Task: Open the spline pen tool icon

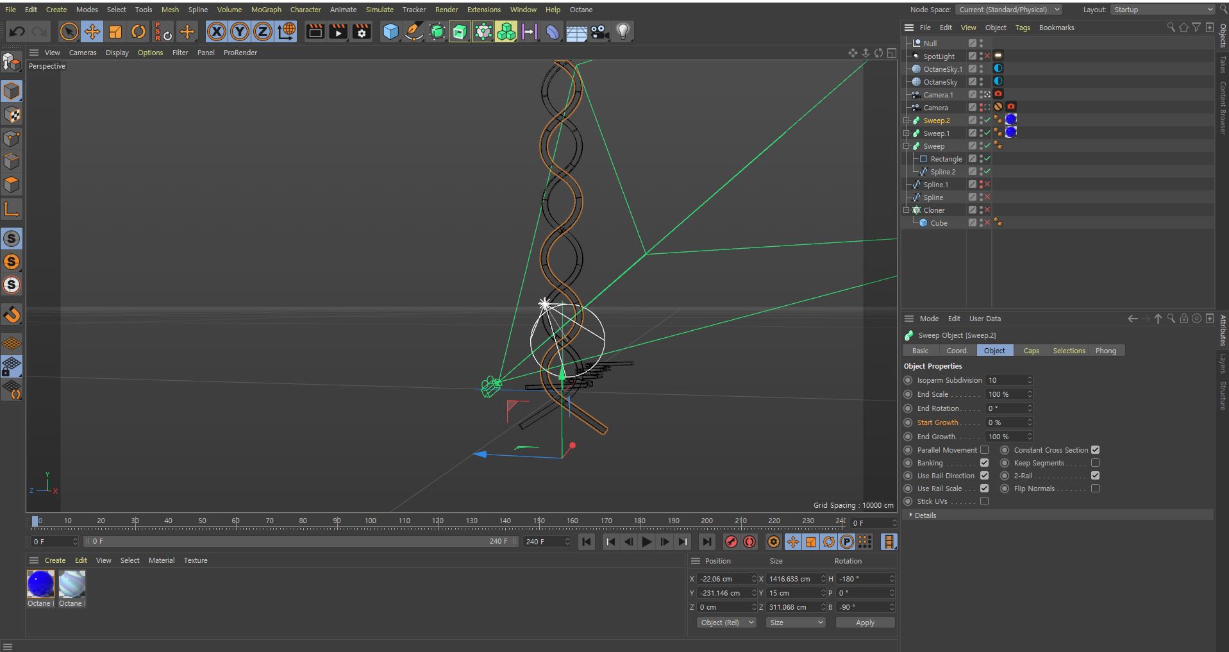Action: coord(414,31)
